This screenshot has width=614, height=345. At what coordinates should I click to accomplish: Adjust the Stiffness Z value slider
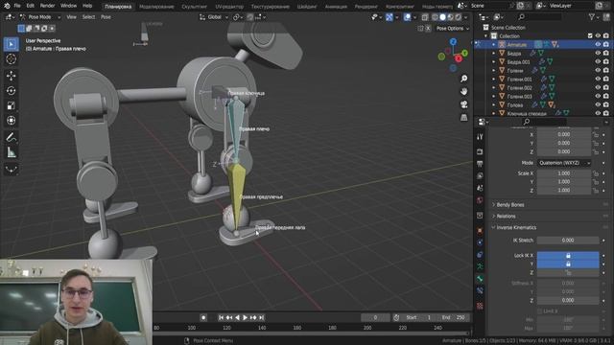(x=568, y=300)
